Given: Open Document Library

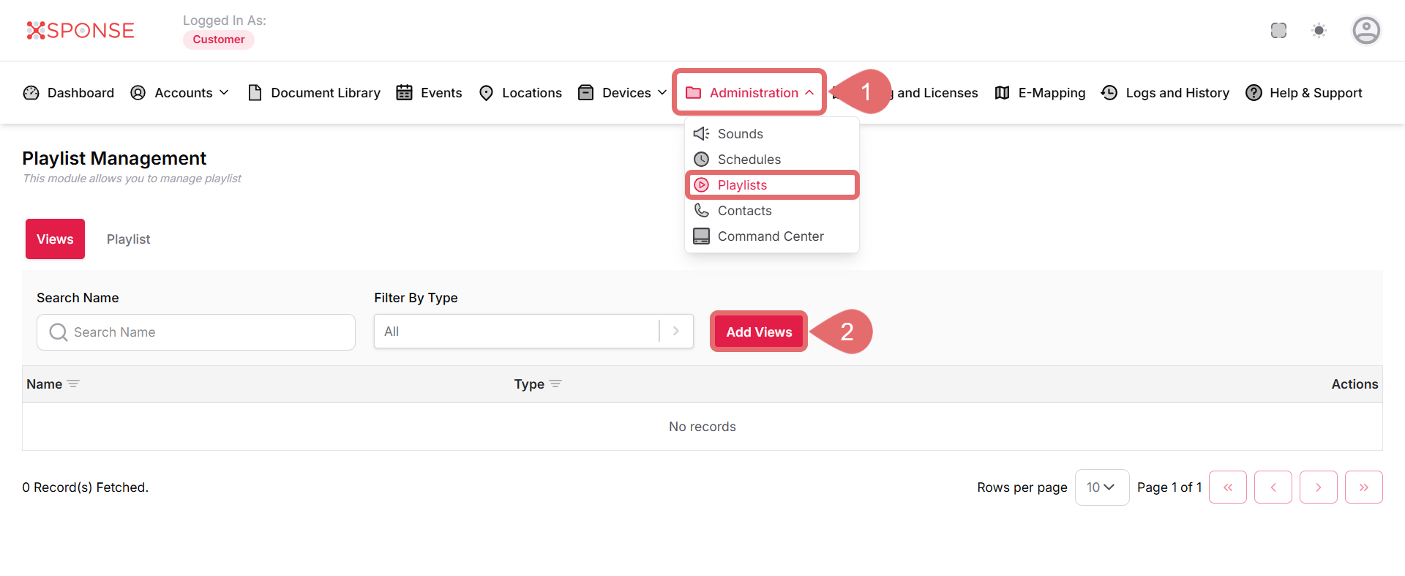Looking at the screenshot, I should click(315, 93).
